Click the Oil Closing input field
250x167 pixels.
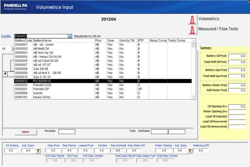tap(11, 151)
